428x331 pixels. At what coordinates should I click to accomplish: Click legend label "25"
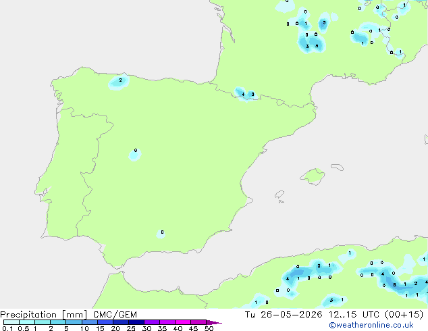click(131, 328)
